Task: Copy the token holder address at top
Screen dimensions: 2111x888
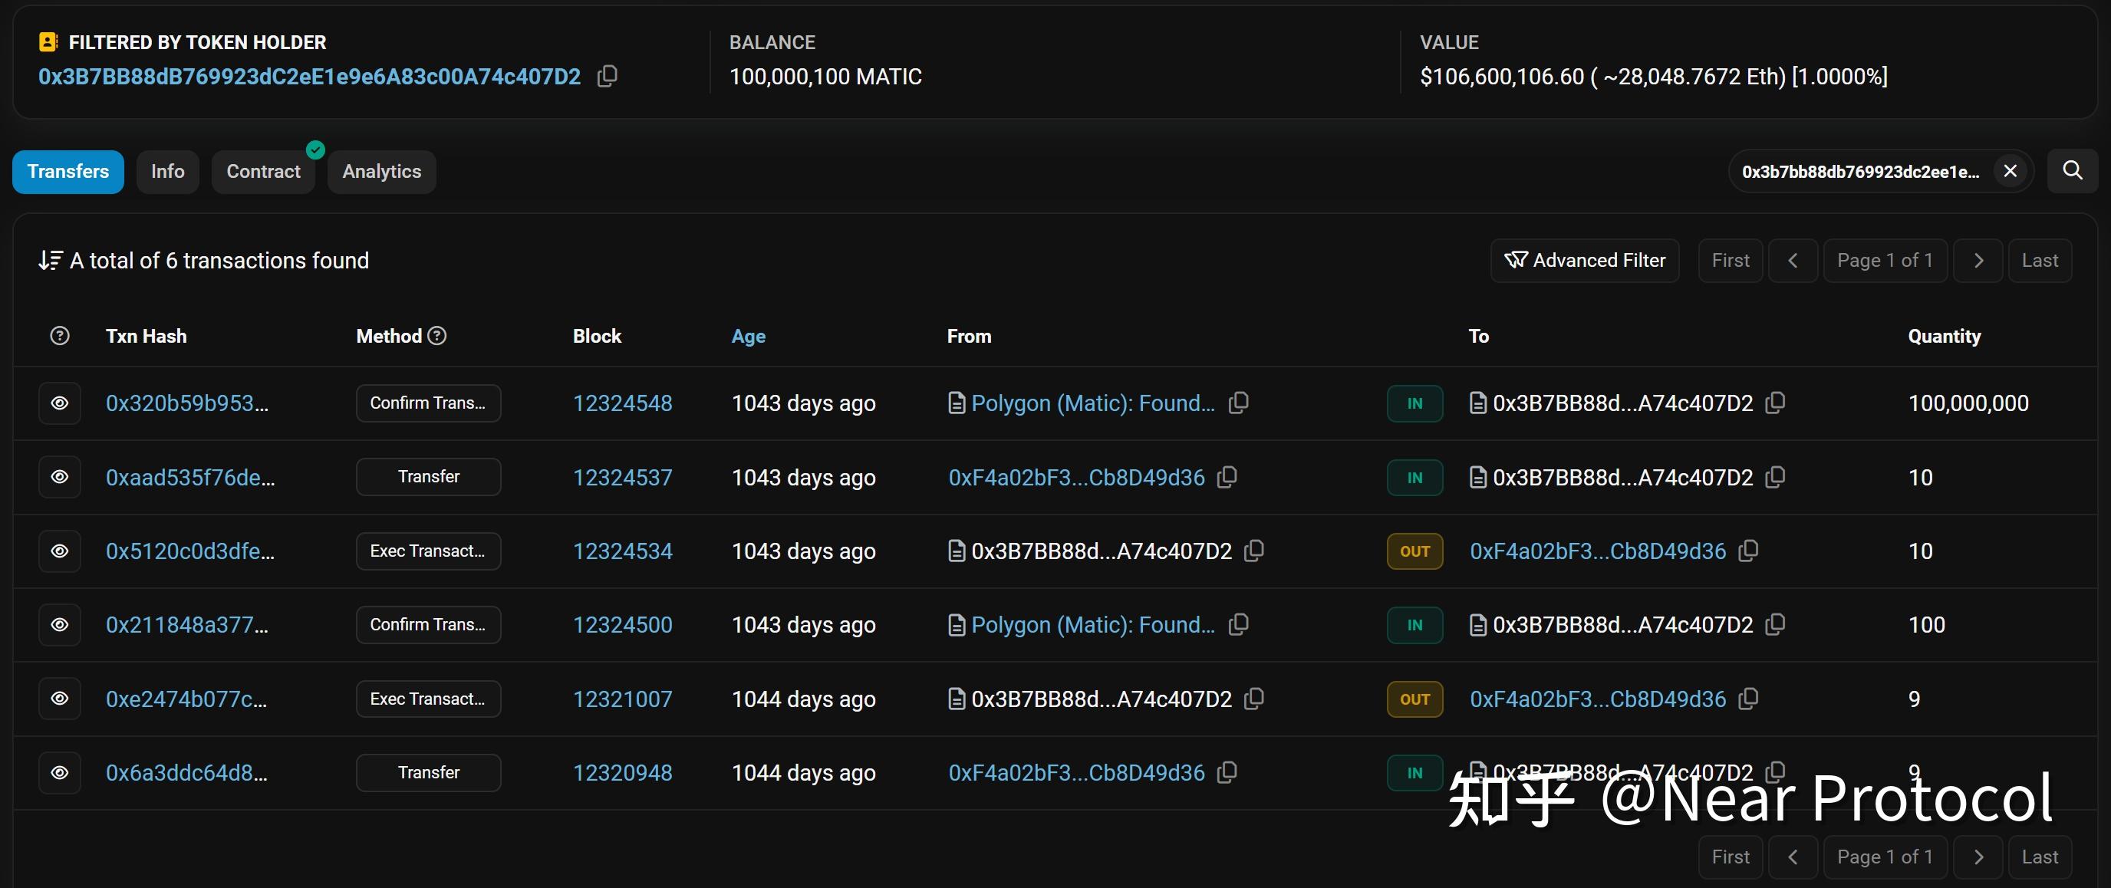Action: coord(608,76)
